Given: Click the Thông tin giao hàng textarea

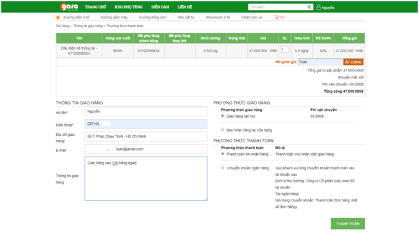Looking at the screenshot, I should [146, 178].
